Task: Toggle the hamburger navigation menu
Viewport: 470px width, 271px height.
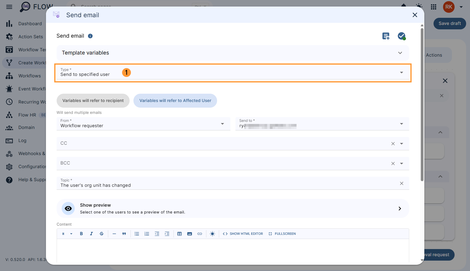Action: pos(9,7)
